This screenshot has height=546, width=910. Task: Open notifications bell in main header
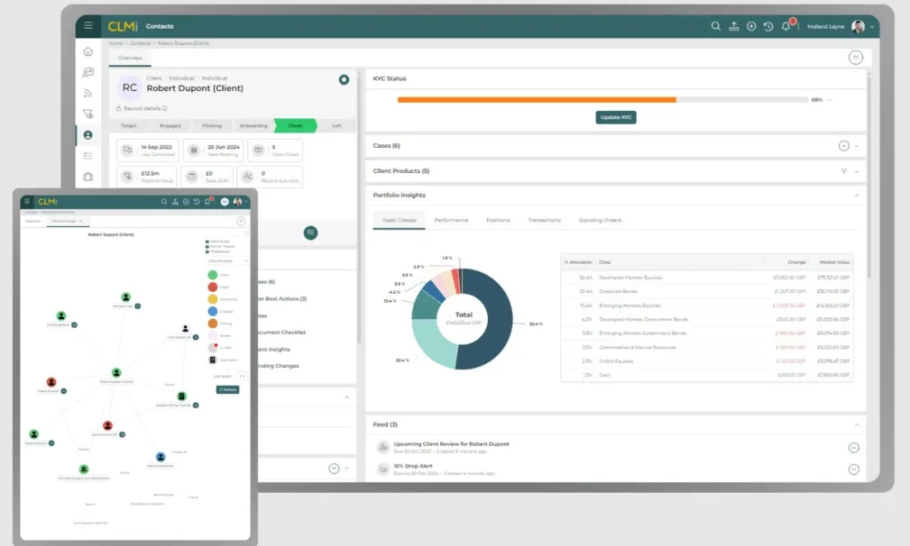pos(786,26)
